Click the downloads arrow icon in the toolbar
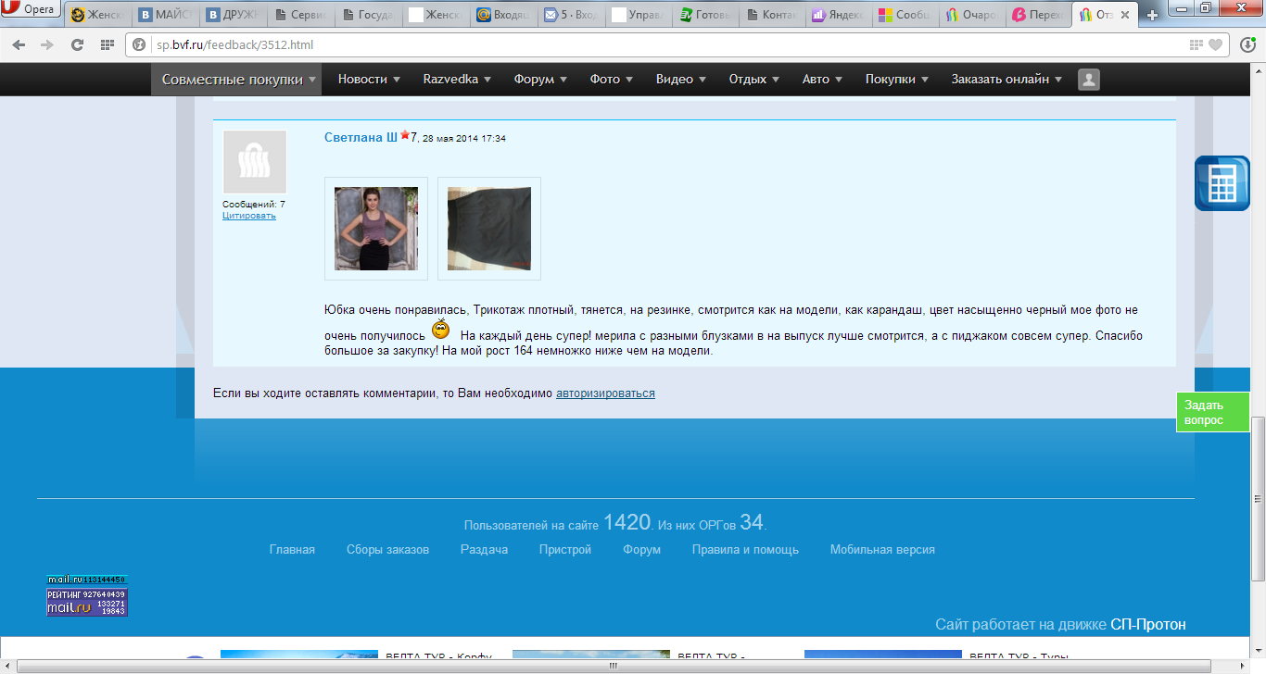This screenshot has height=674, width=1266. coord(1248,44)
